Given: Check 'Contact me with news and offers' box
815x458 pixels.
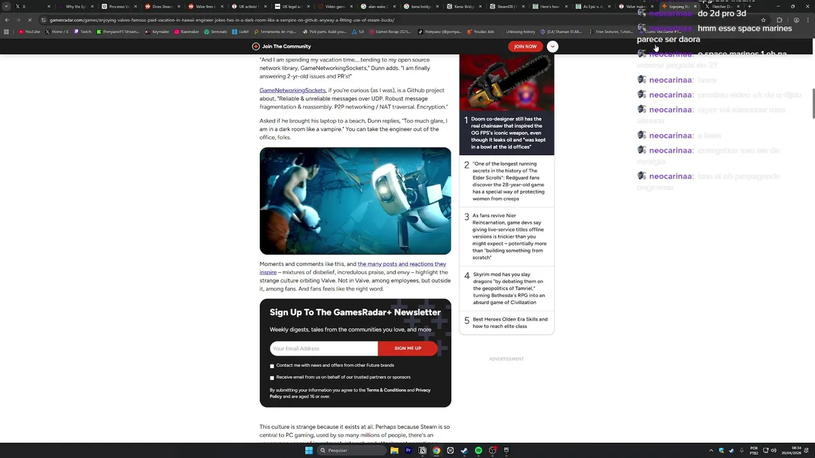Looking at the screenshot, I should point(272,366).
